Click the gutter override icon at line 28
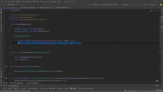The height and width of the screenshot is (92, 163). click(6, 66)
